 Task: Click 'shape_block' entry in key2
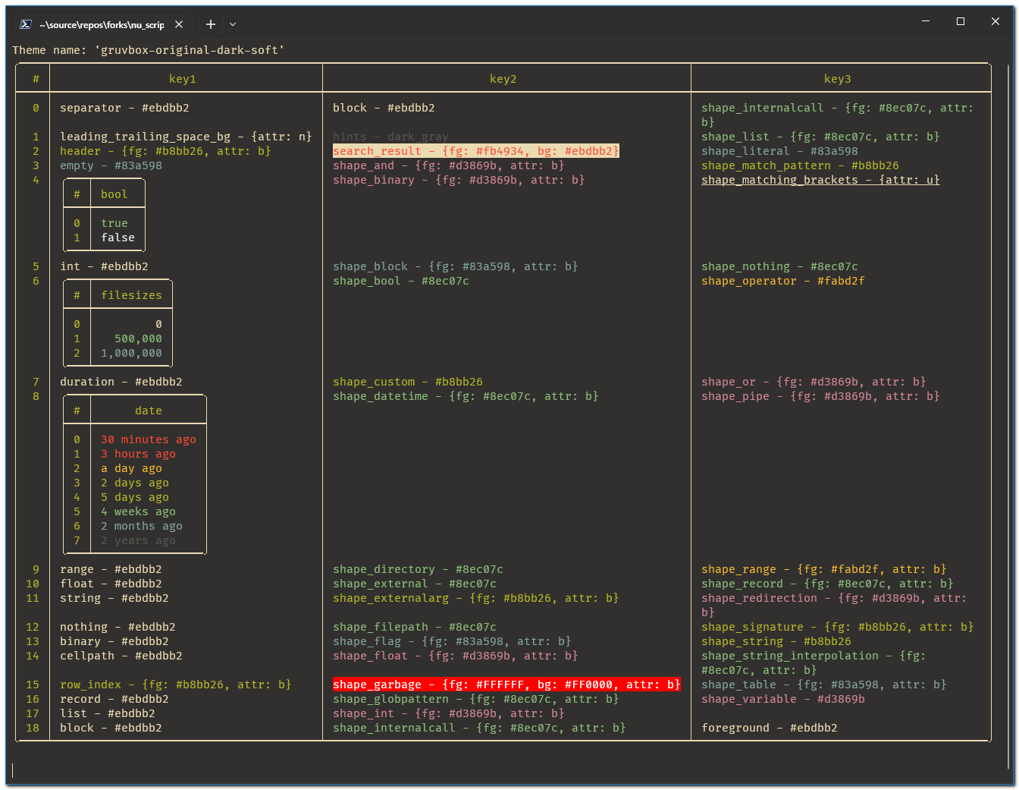456,266
